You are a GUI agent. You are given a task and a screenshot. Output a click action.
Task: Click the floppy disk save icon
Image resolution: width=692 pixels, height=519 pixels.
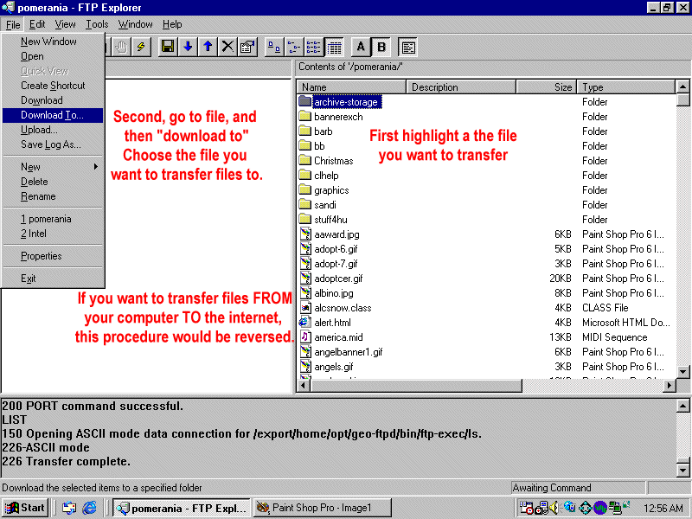(x=168, y=47)
